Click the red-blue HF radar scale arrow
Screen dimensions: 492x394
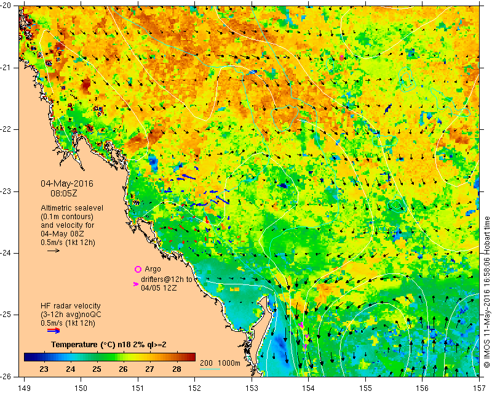pos(54,330)
